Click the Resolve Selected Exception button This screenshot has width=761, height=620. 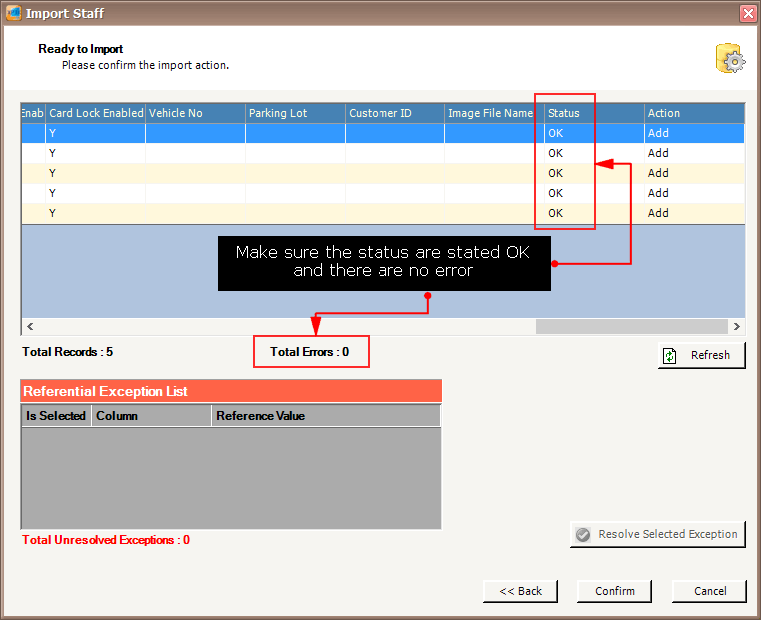657,534
